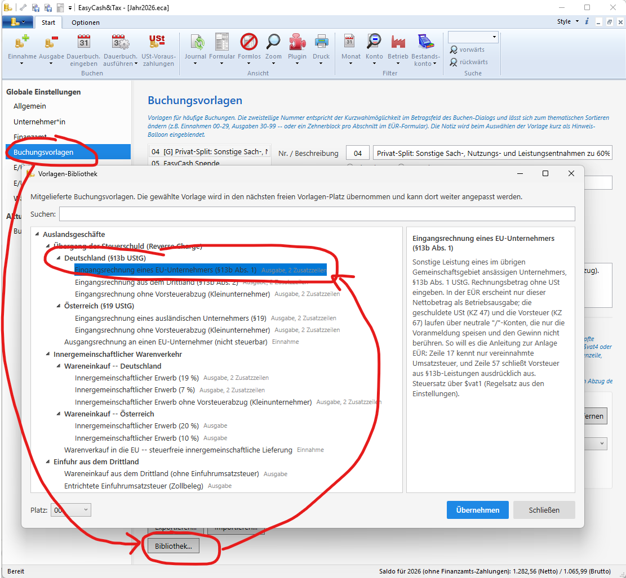Open USt-Vorauszahlungen tool
This screenshot has width=626, height=578.
[158, 50]
